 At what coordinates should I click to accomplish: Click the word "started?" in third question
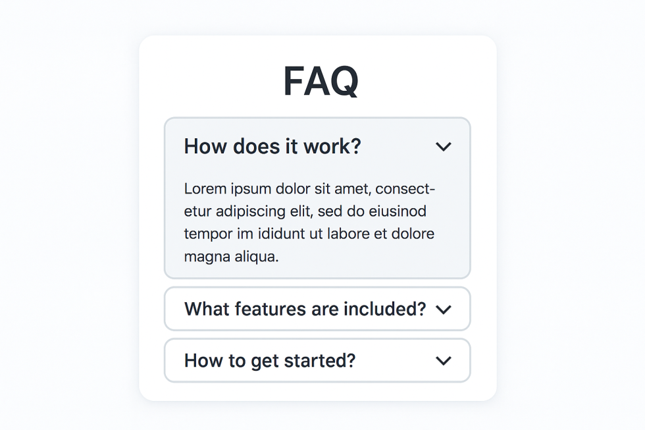click(326, 361)
